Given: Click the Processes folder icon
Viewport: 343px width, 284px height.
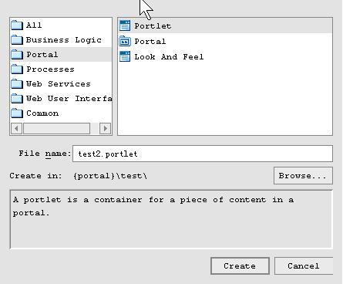Looking at the screenshot, I should coord(17,69).
